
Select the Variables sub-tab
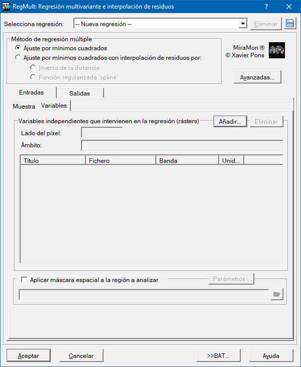pyautogui.click(x=54, y=106)
